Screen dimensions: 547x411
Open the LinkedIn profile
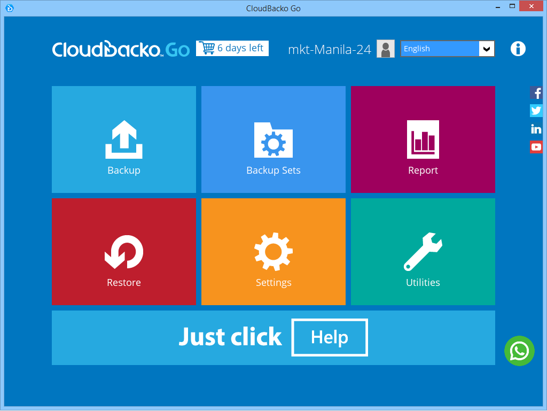pyautogui.click(x=536, y=128)
